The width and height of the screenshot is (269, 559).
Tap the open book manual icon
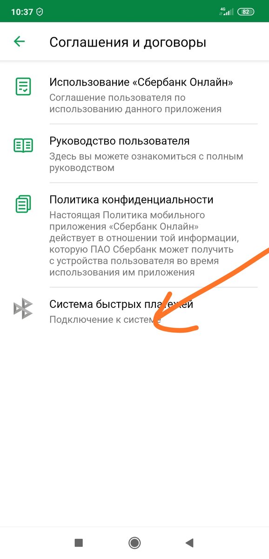[23, 145]
